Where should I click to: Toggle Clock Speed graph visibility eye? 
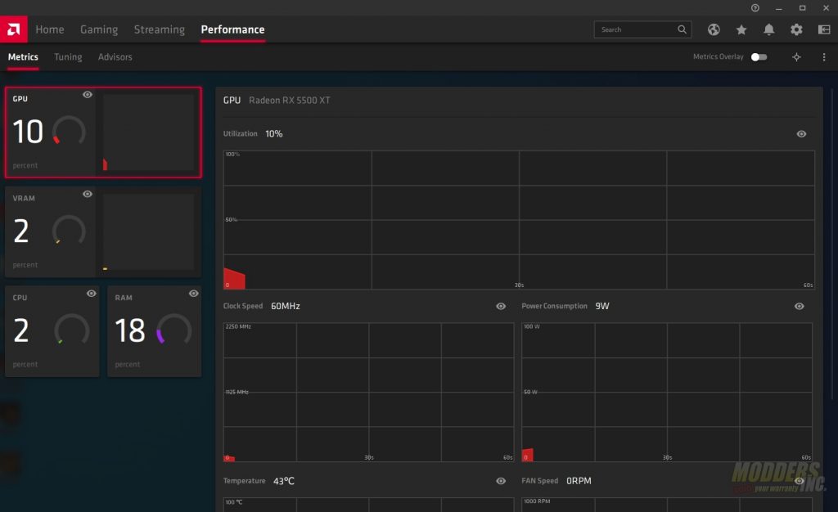tap(501, 306)
